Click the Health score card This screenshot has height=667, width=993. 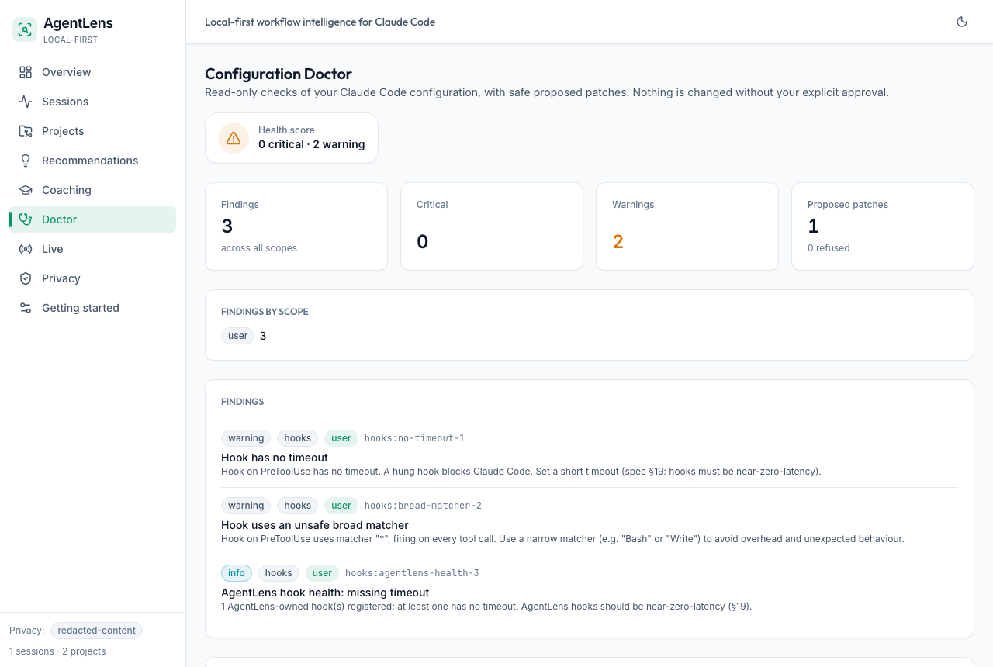[x=292, y=138]
